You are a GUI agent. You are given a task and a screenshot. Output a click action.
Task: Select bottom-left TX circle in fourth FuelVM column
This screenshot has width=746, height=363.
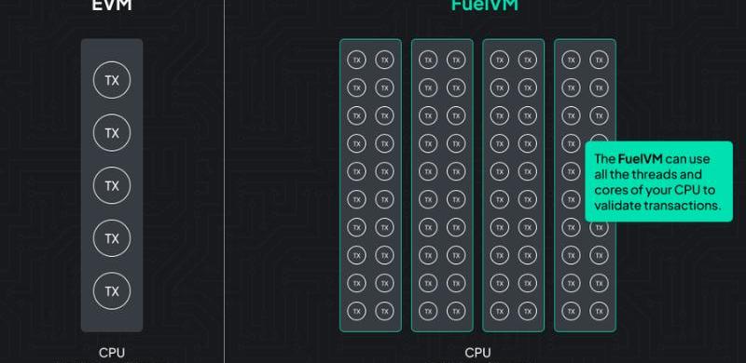[571, 311]
